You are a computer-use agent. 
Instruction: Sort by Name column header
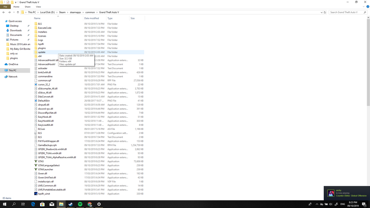tap(58, 18)
